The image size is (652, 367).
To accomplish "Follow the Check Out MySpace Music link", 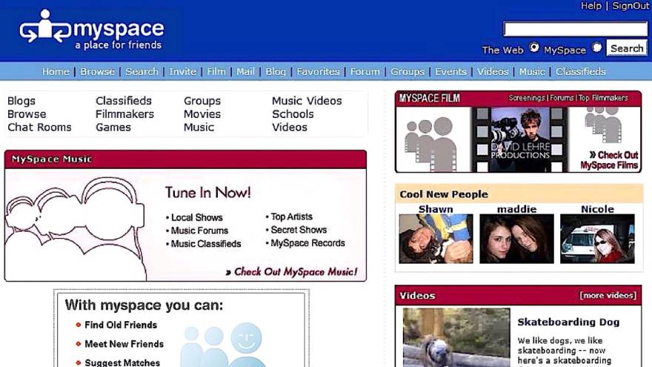I will click(295, 272).
